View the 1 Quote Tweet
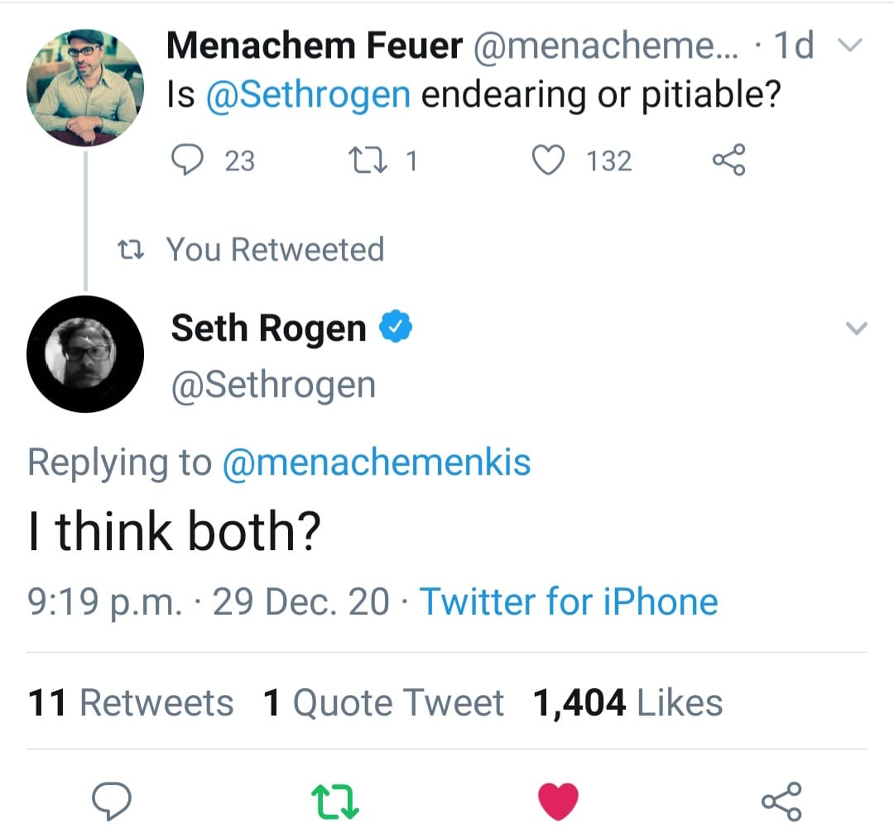Screen dimensions: 894x838 (x=383, y=703)
